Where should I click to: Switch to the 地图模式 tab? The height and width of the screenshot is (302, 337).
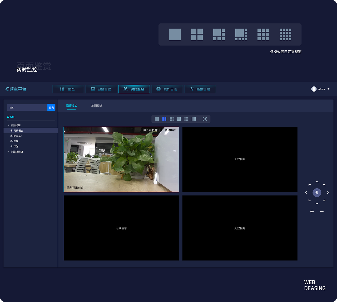point(97,106)
